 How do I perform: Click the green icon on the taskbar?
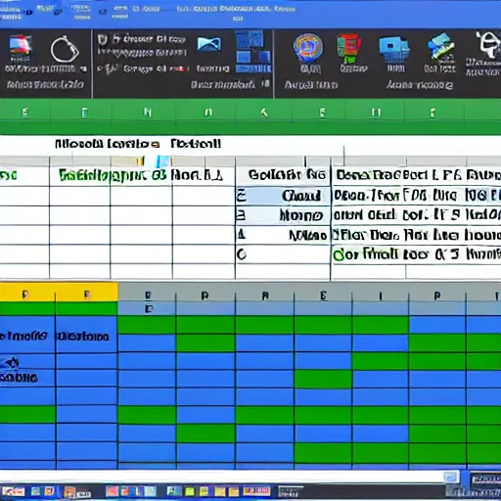(x=190, y=491)
